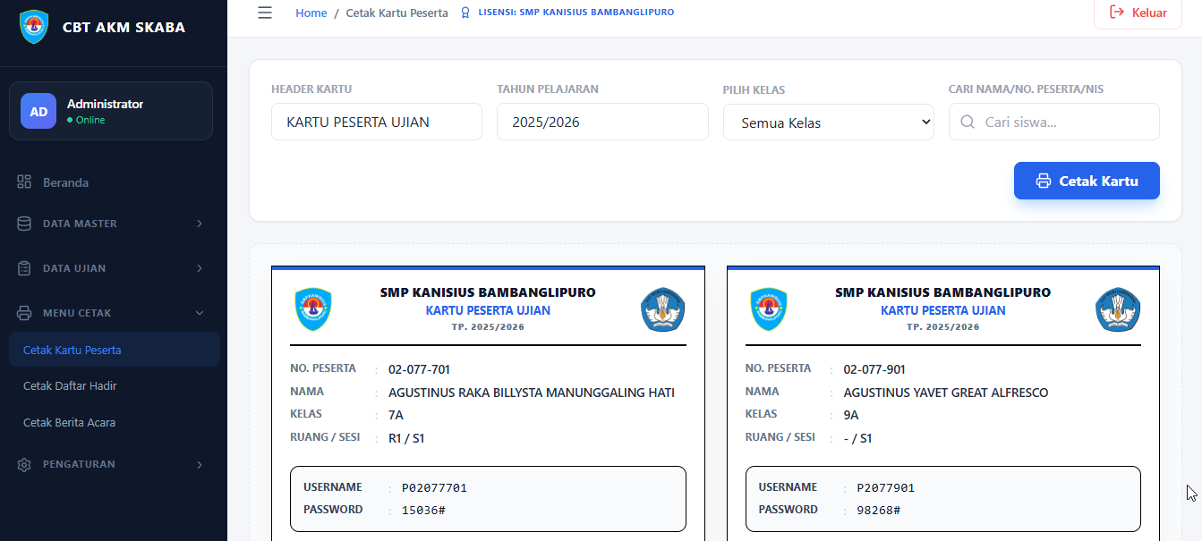Click the license ribbon badge icon
The width and height of the screenshot is (1202, 541).
[x=465, y=13]
